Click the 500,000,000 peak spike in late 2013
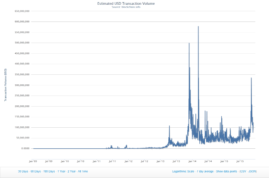The image size is (269, 178). pos(189,44)
